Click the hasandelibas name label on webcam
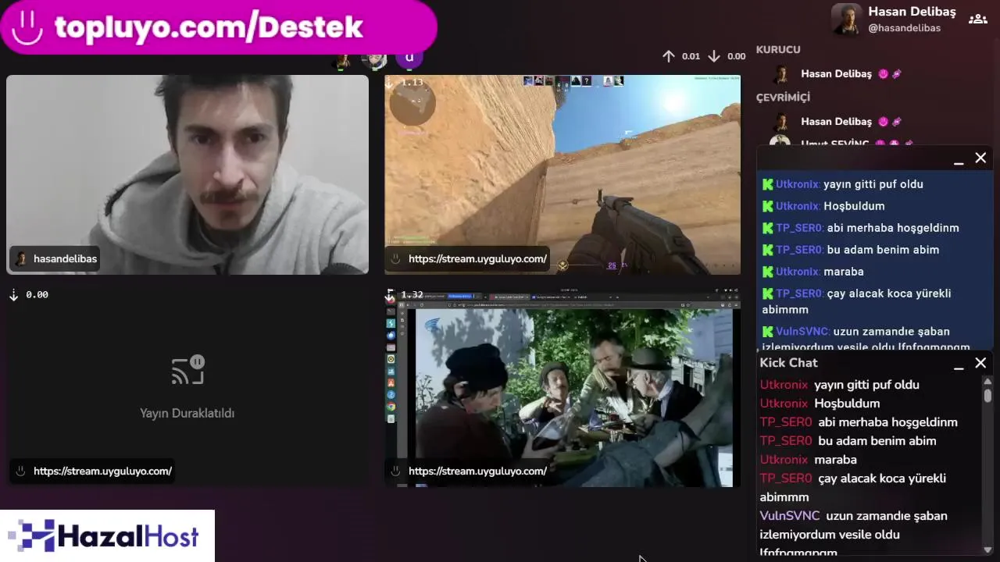 tap(55, 259)
